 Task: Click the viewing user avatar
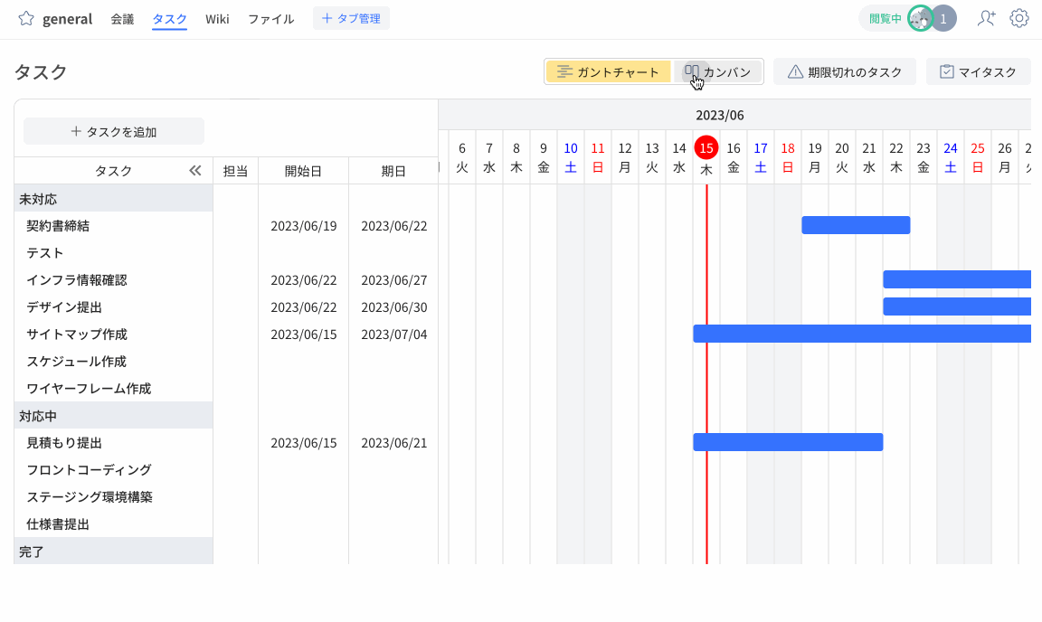coord(920,18)
